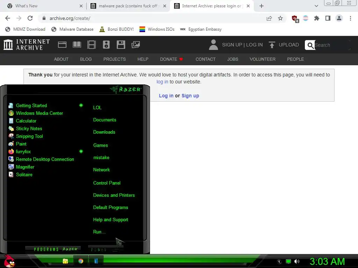Click the search magnifier icon
Image resolution: width=358 pixels, height=268 pixels.
[x=310, y=45]
